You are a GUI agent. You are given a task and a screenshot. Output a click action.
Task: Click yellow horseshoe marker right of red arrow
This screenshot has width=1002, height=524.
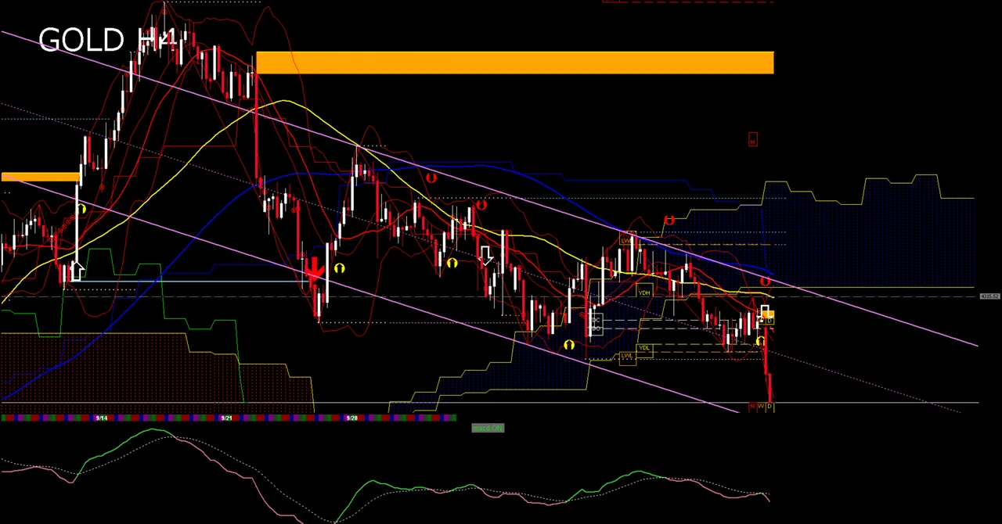point(339,268)
